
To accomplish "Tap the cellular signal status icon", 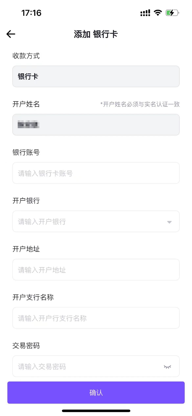I will tap(145, 13).
